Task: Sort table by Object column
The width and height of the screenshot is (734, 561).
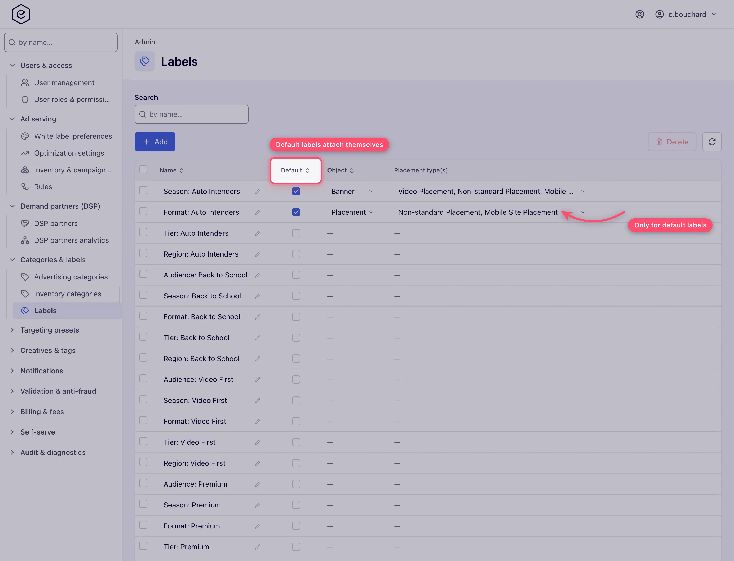Action: point(340,170)
